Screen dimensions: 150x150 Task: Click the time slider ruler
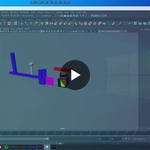point(75,134)
